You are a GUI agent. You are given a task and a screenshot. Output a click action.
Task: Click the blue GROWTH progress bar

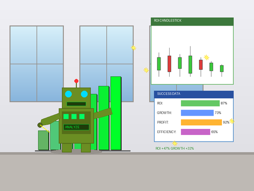tap(197, 113)
